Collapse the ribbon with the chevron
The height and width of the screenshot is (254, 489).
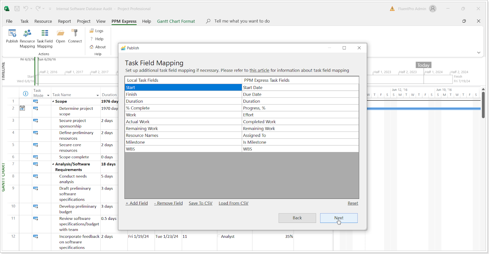479,52
